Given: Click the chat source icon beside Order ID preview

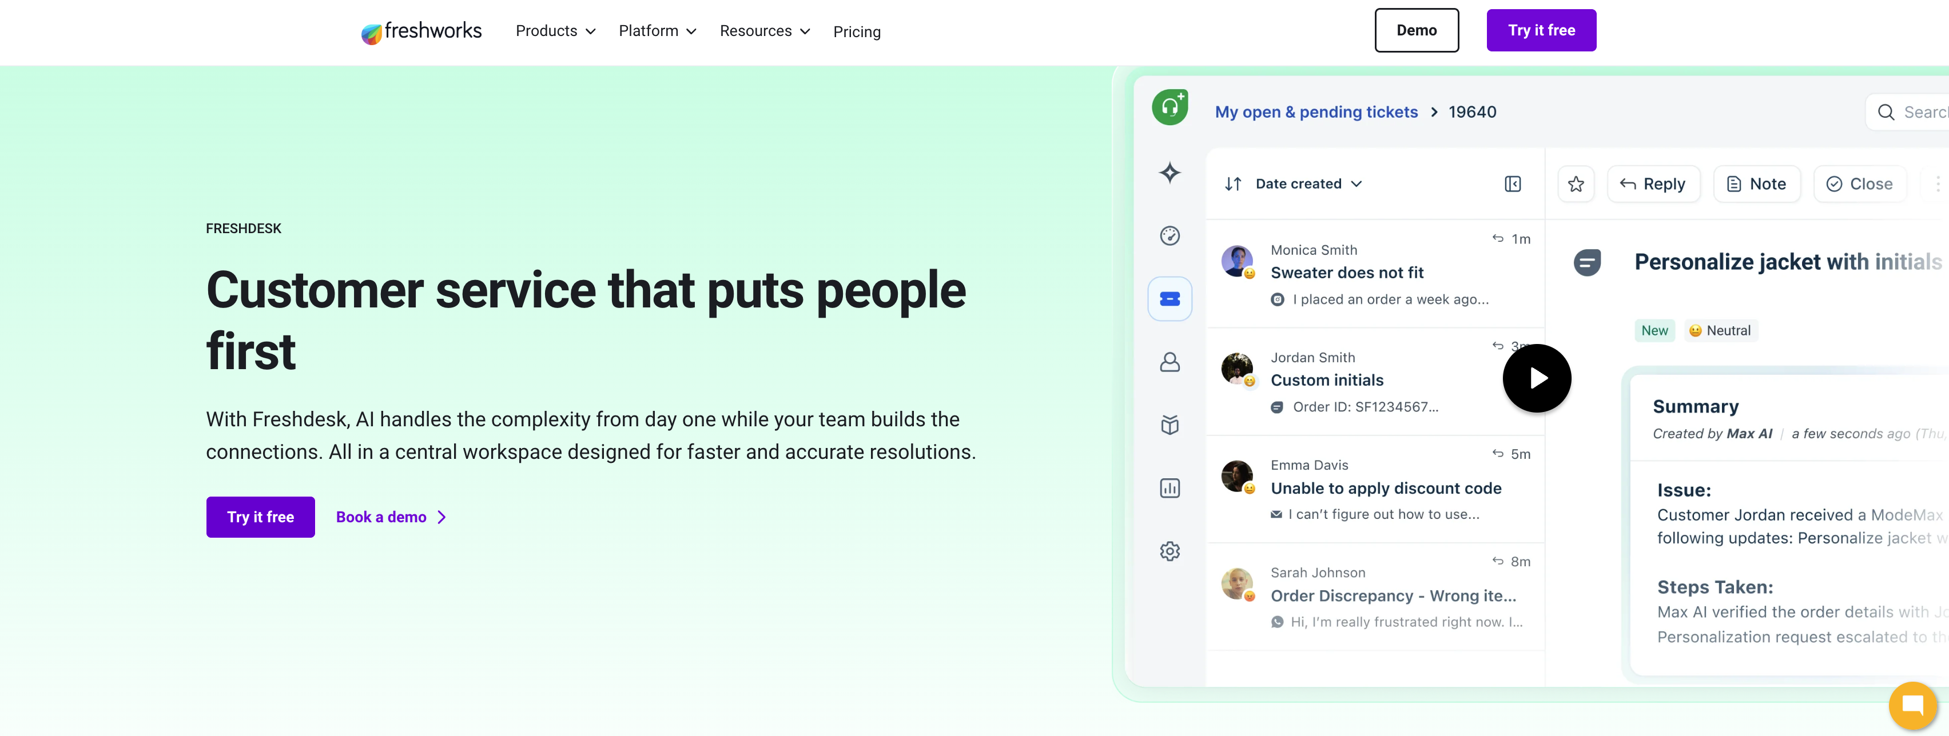Looking at the screenshot, I should tap(1276, 407).
